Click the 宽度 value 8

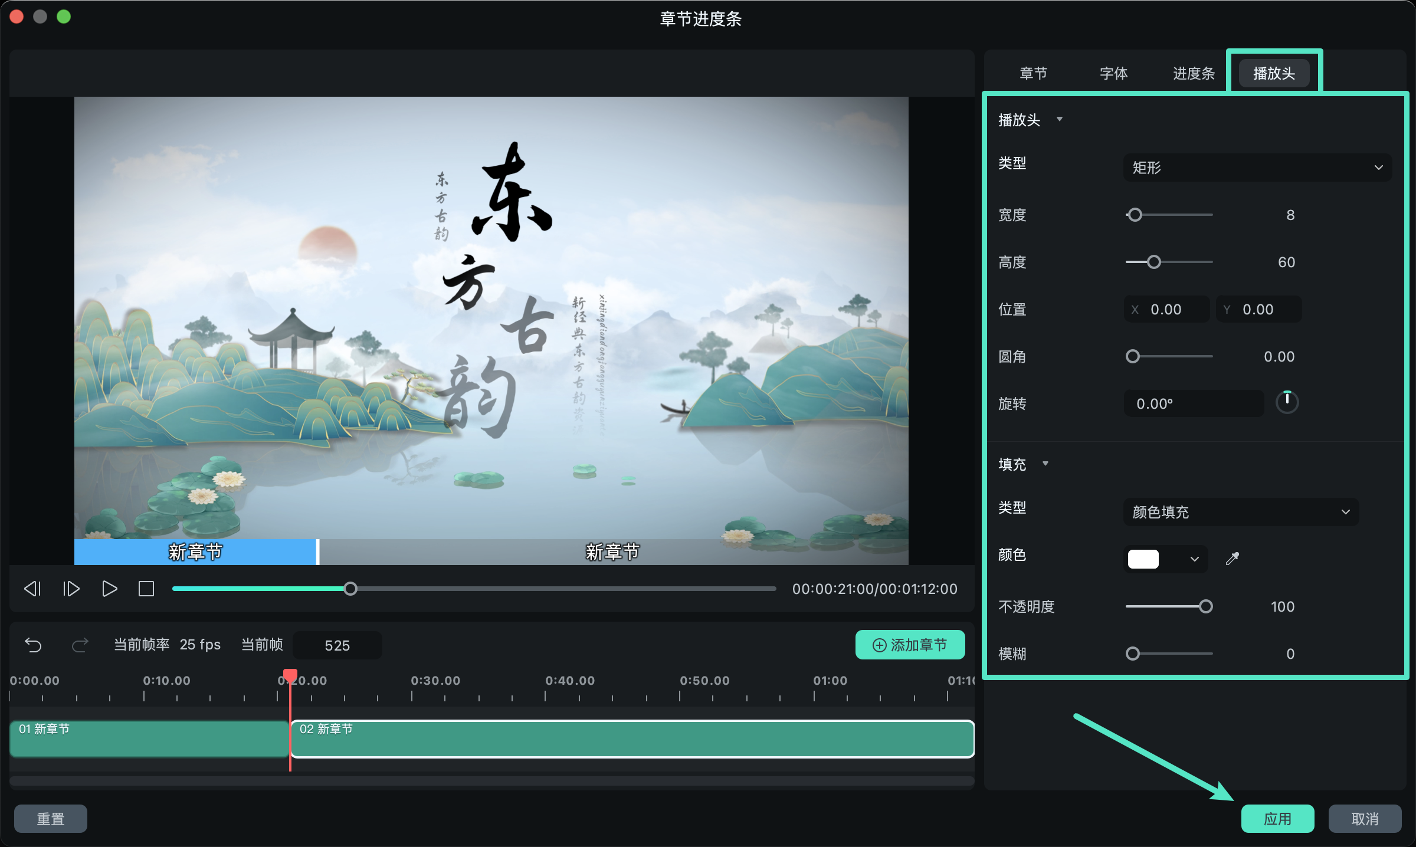point(1290,215)
